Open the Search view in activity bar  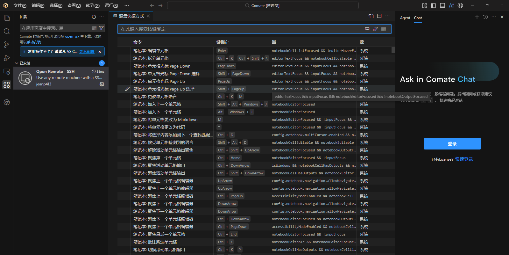(x=7, y=31)
